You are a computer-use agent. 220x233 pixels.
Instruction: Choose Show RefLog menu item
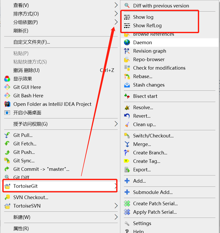pos(170,25)
